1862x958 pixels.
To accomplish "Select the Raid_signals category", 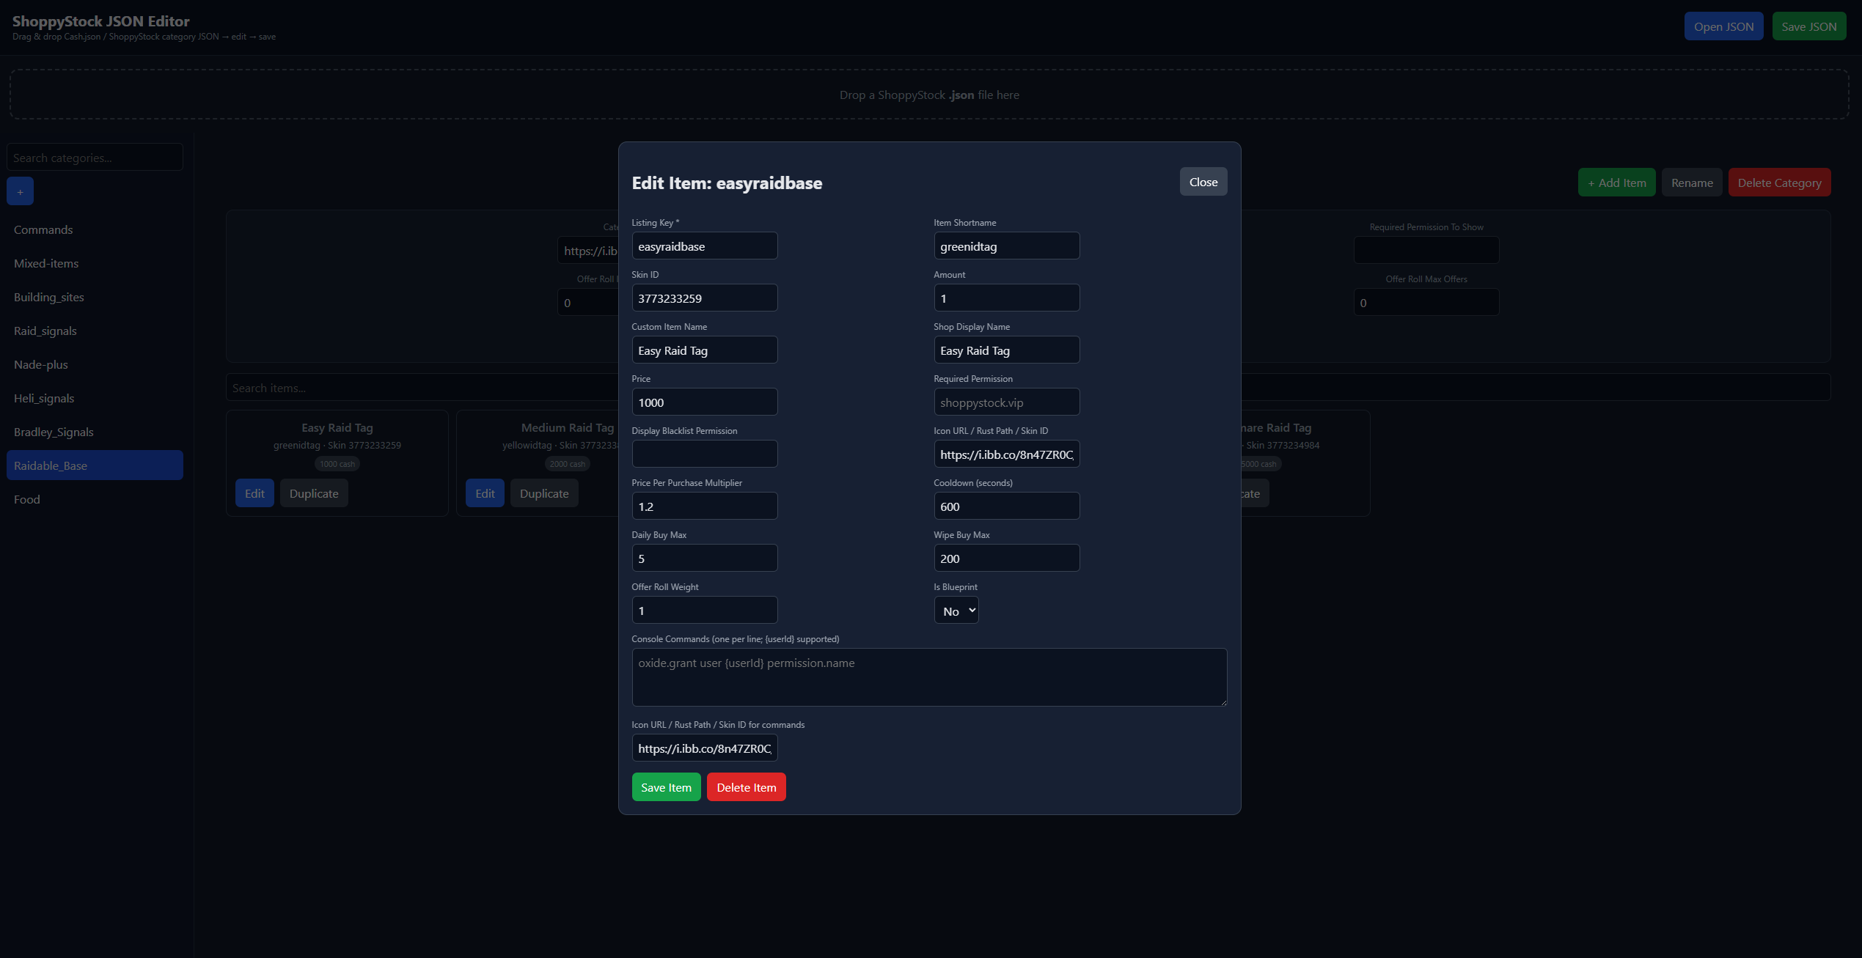I will point(95,331).
